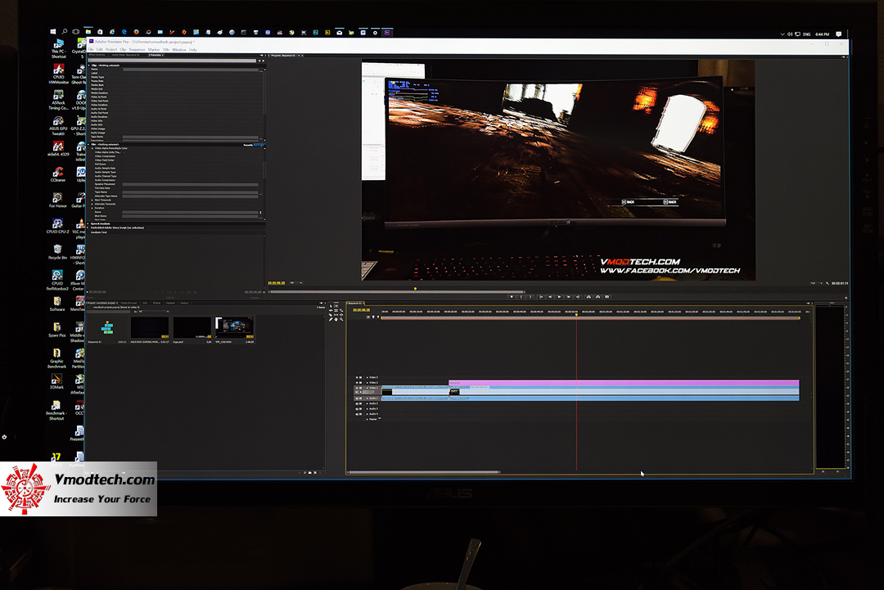
Task: Select the Track Select tool
Action: (x=336, y=306)
